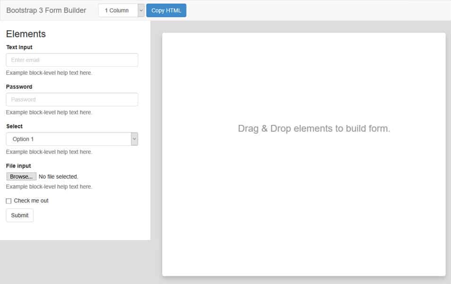
Task: Expand the Option 1 select box
Action: coord(72,139)
